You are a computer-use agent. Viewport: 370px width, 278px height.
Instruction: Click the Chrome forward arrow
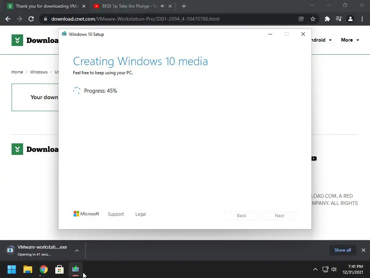20,19
